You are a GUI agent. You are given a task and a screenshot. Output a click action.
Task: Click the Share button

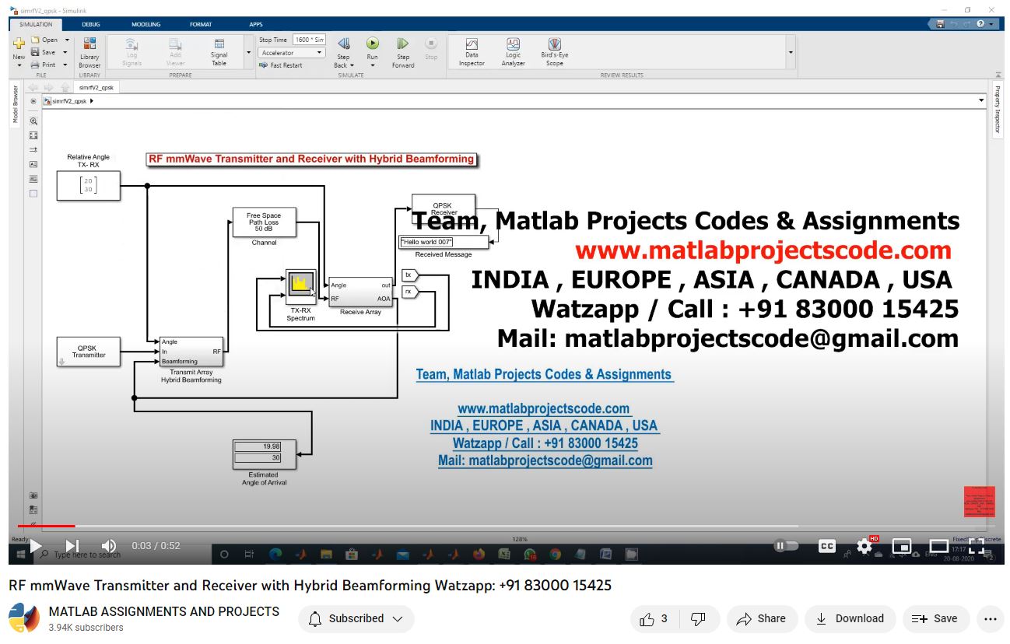tap(762, 619)
